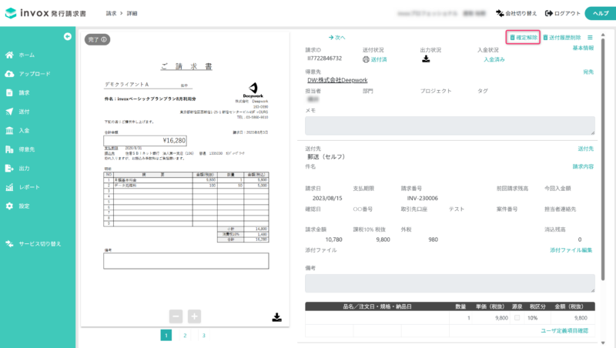Screen dimensions: 616x348
Task: Click the 出力 sidebar icon
Action: pyautogui.click(x=9, y=168)
